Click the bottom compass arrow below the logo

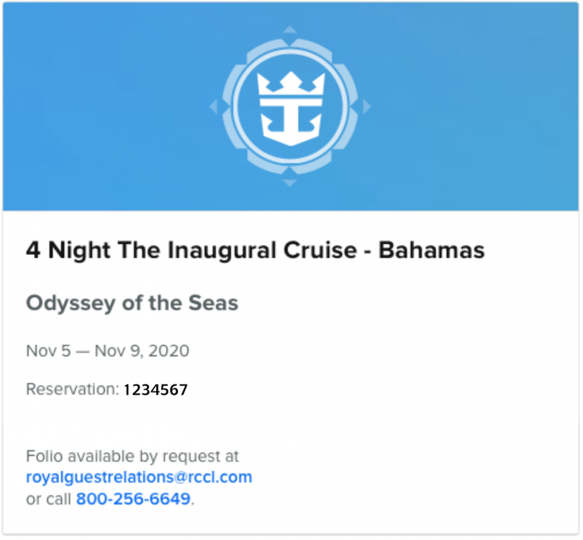[x=289, y=183]
